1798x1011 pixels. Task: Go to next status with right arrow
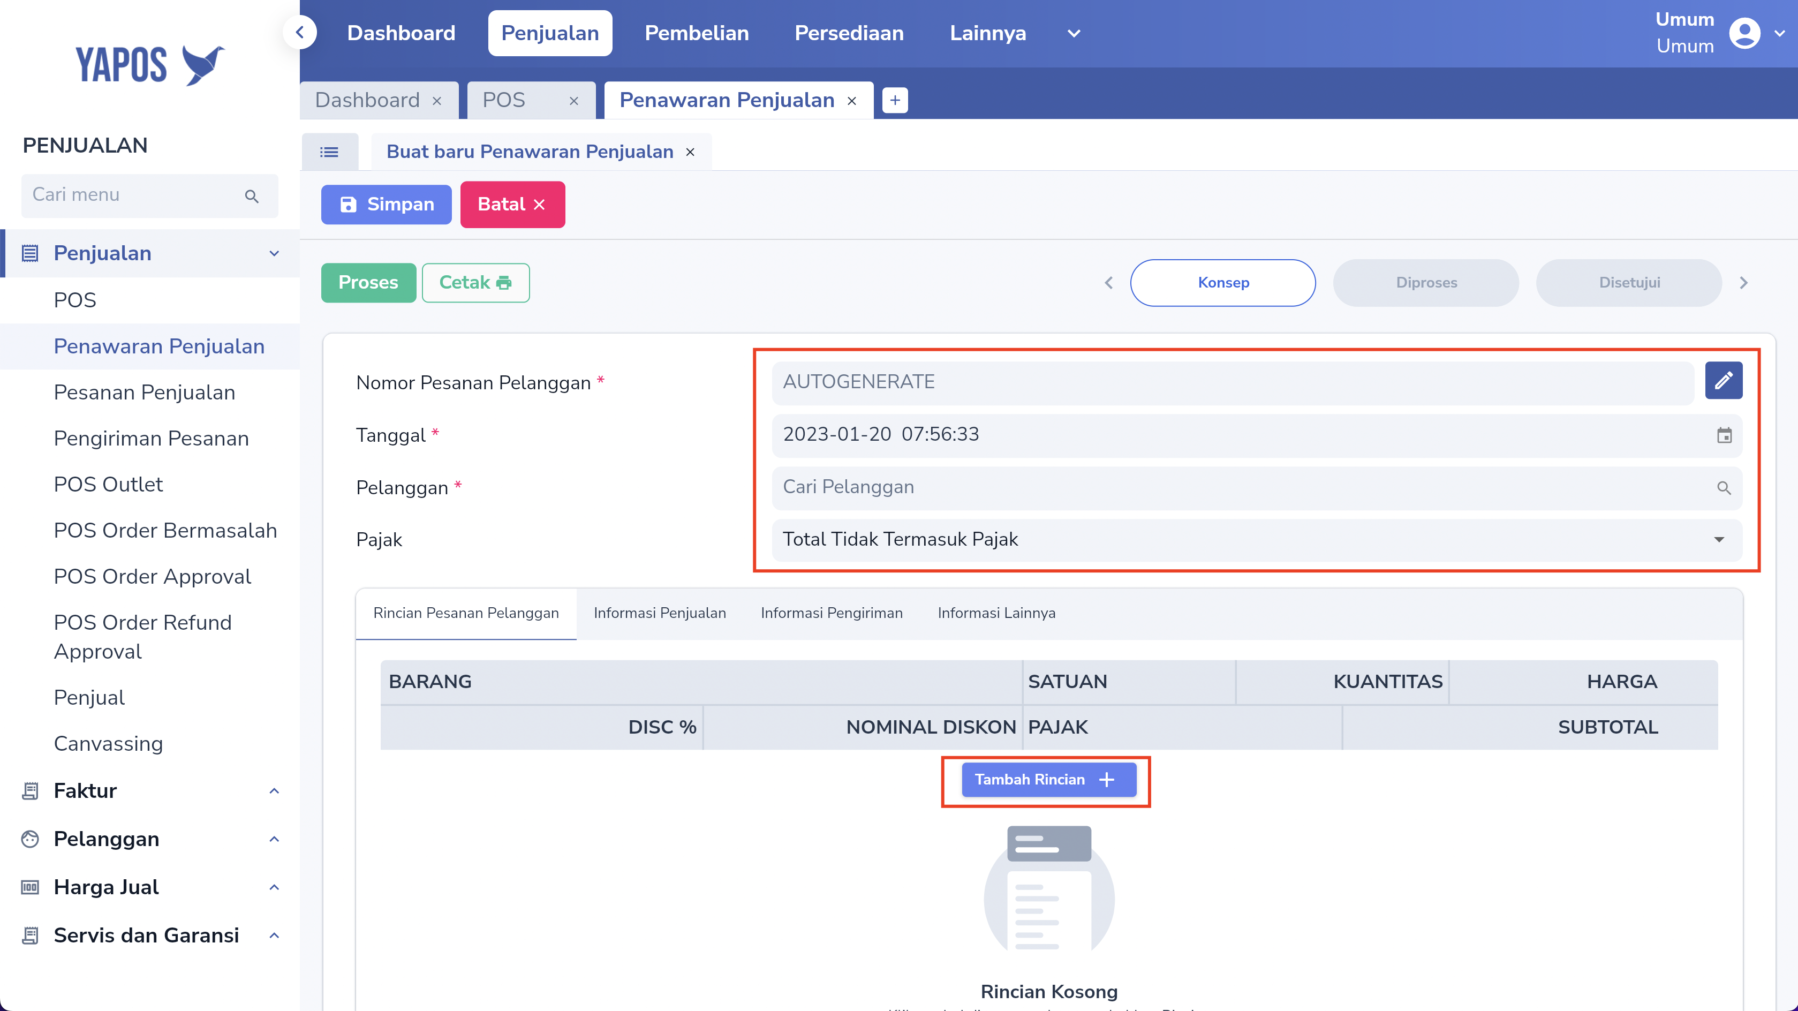(1743, 283)
